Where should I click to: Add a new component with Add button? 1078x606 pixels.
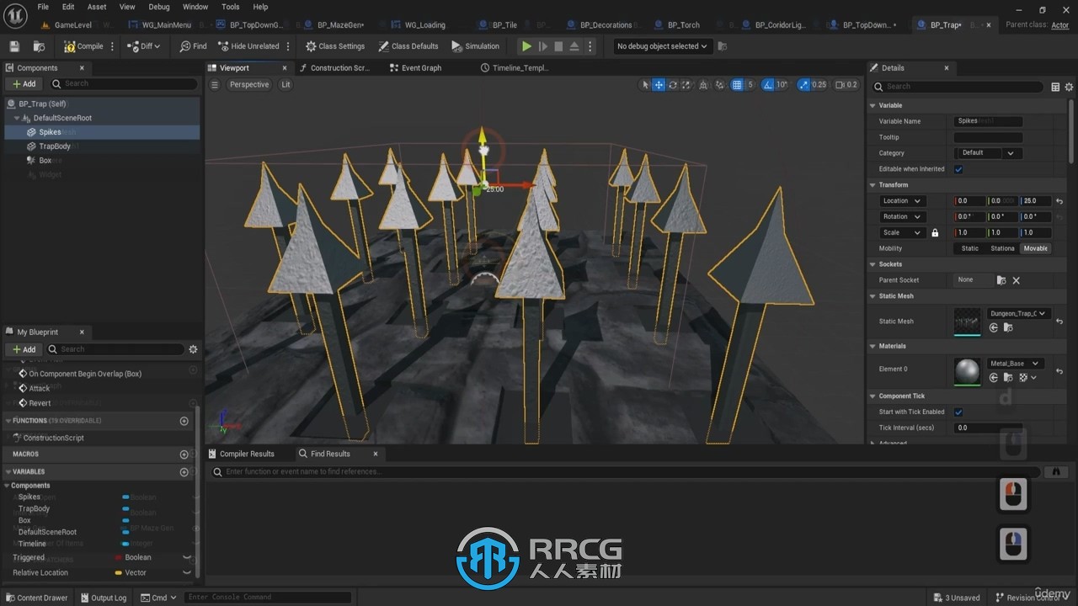[24, 83]
